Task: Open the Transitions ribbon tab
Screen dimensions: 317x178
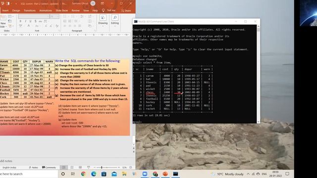Action: pyautogui.click(x=30, y=10)
